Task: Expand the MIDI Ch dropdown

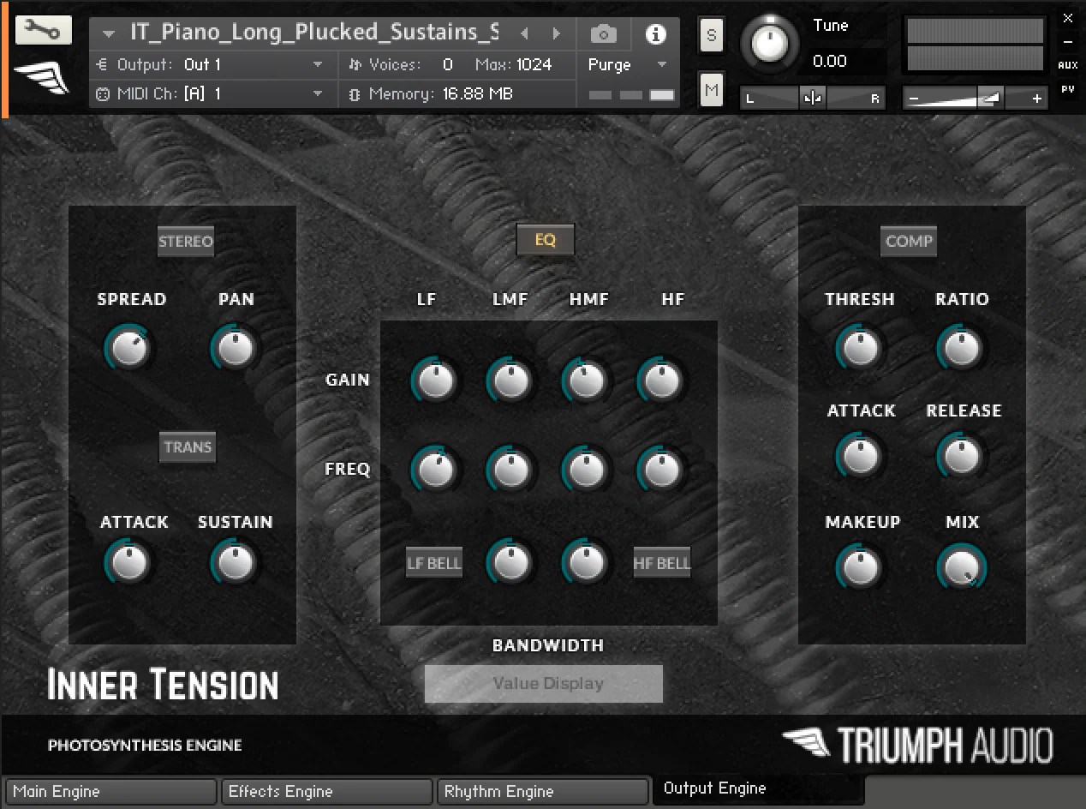Action: pos(211,93)
